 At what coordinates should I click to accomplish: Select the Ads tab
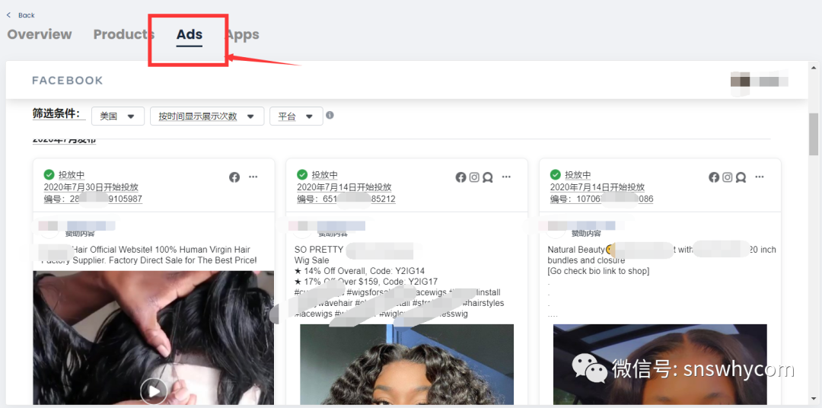[190, 34]
